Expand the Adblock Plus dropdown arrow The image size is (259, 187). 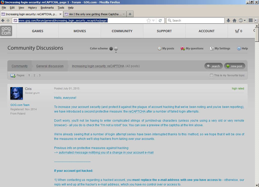245,21
